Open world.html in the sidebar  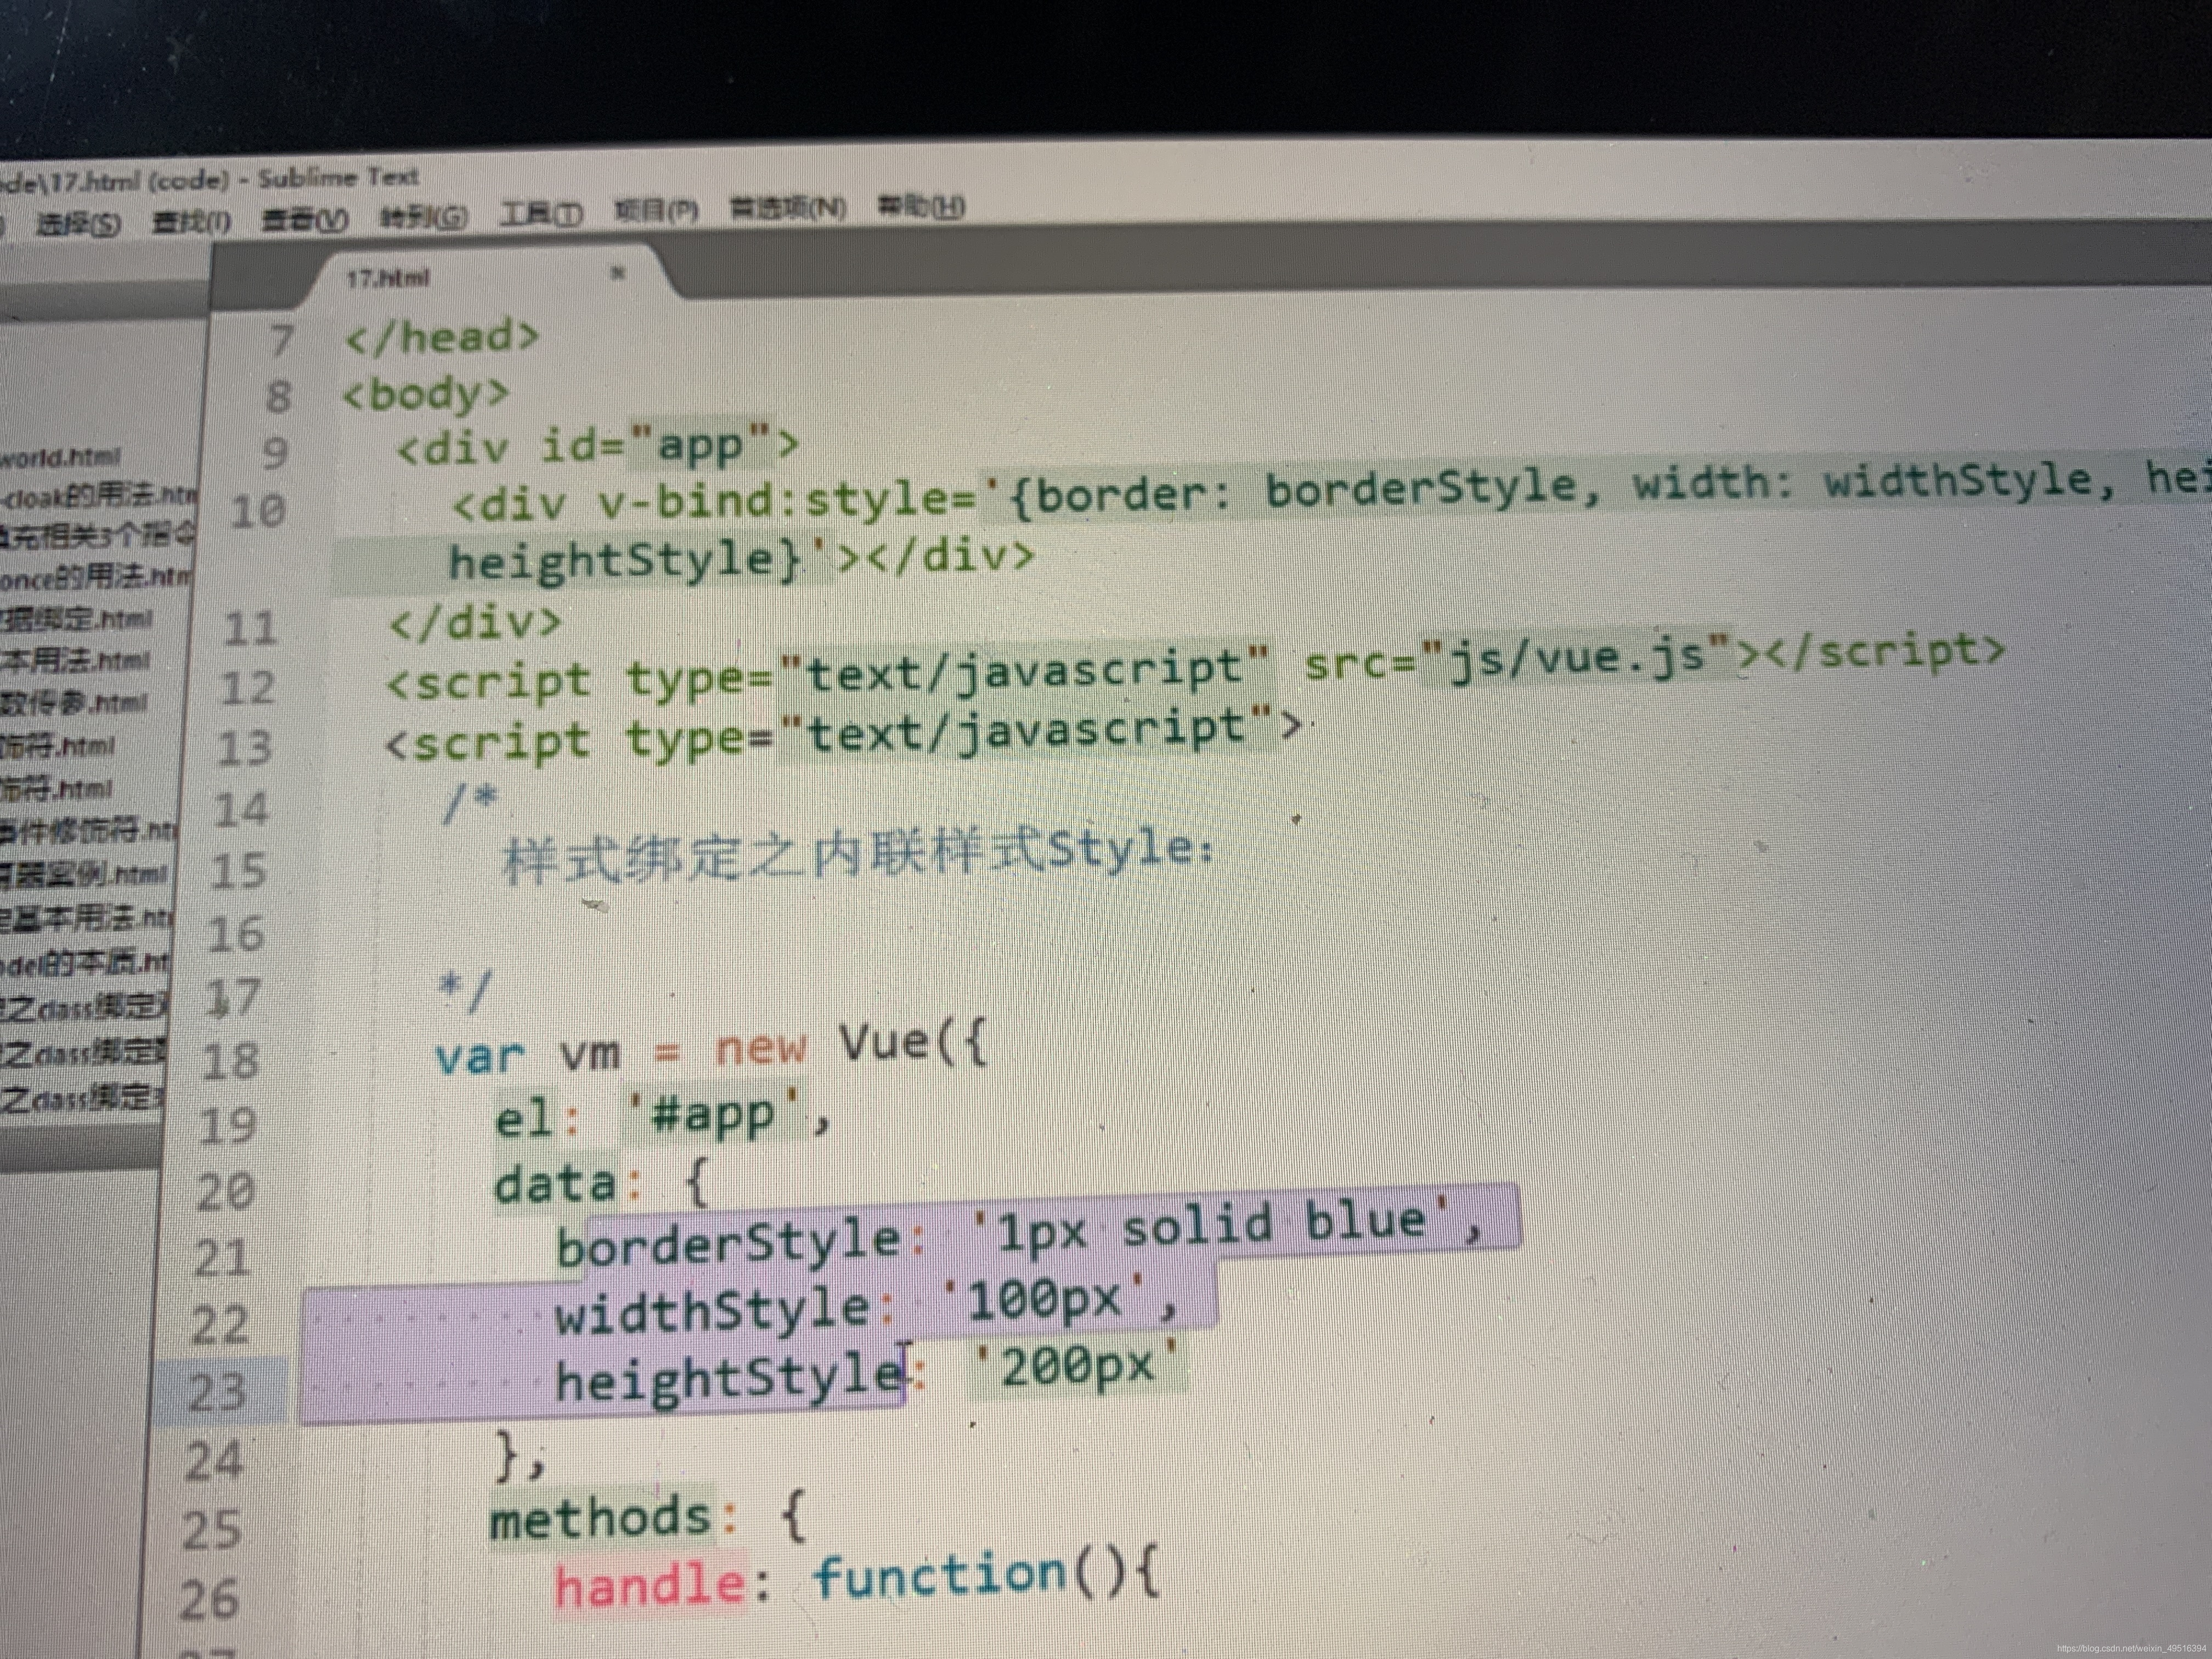(60, 458)
